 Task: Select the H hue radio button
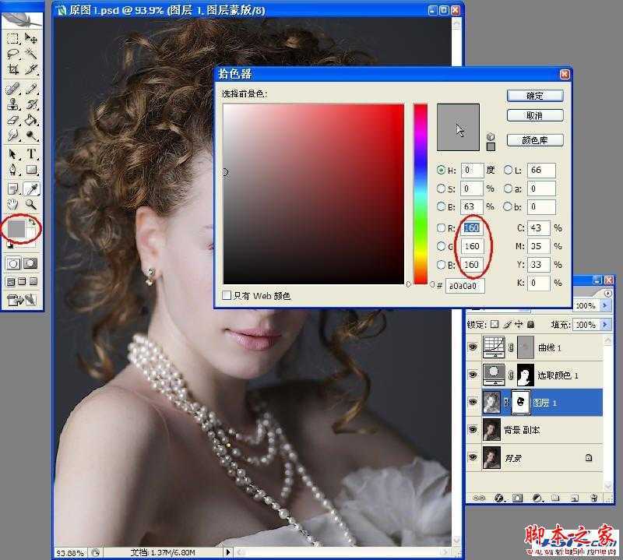click(441, 170)
